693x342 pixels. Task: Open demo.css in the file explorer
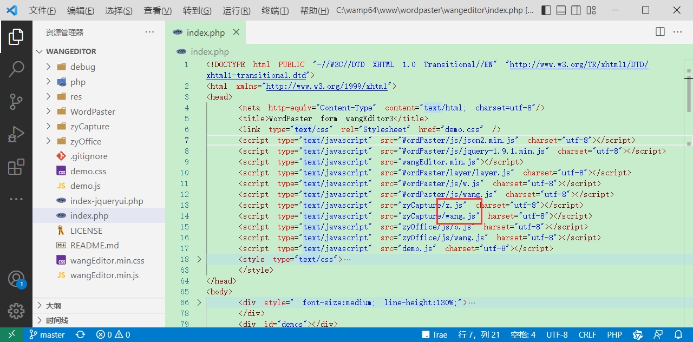pyautogui.click(x=88, y=171)
